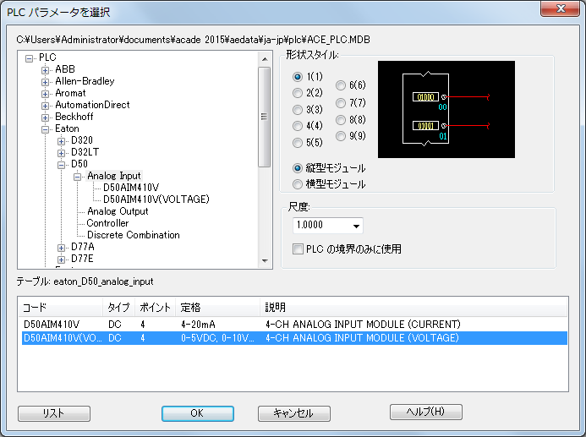Select shape style 7(7) radio button
586x437 pixels.
coord(341,103)
